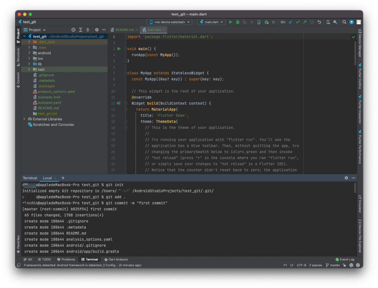
Task: Attach debugger to Android process icon
Action: pyautogui.click(x=267, y=22)
